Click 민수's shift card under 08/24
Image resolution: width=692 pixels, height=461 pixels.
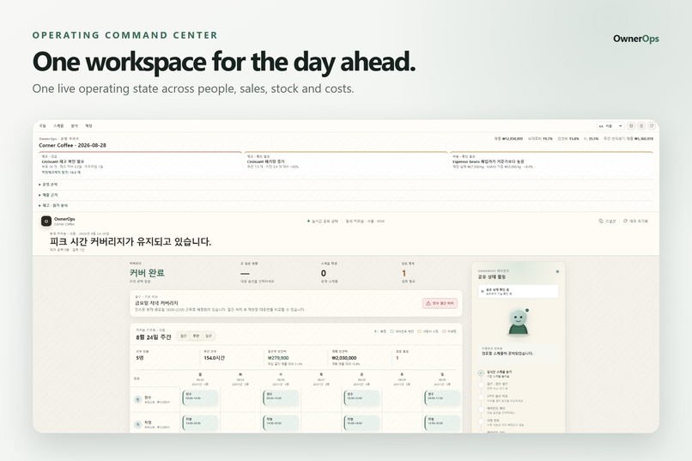pos(200,398)
